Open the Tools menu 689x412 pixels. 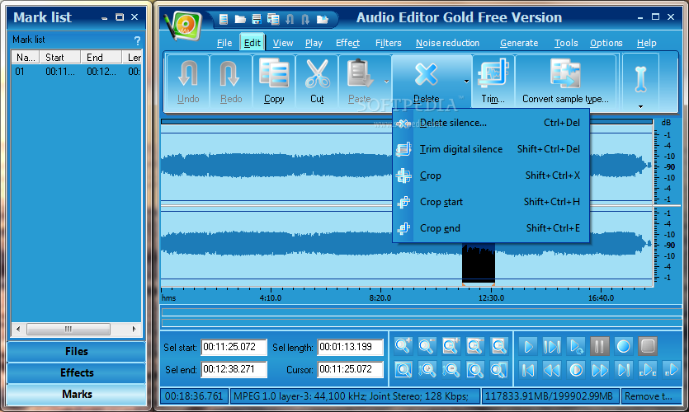coord(566,43)
